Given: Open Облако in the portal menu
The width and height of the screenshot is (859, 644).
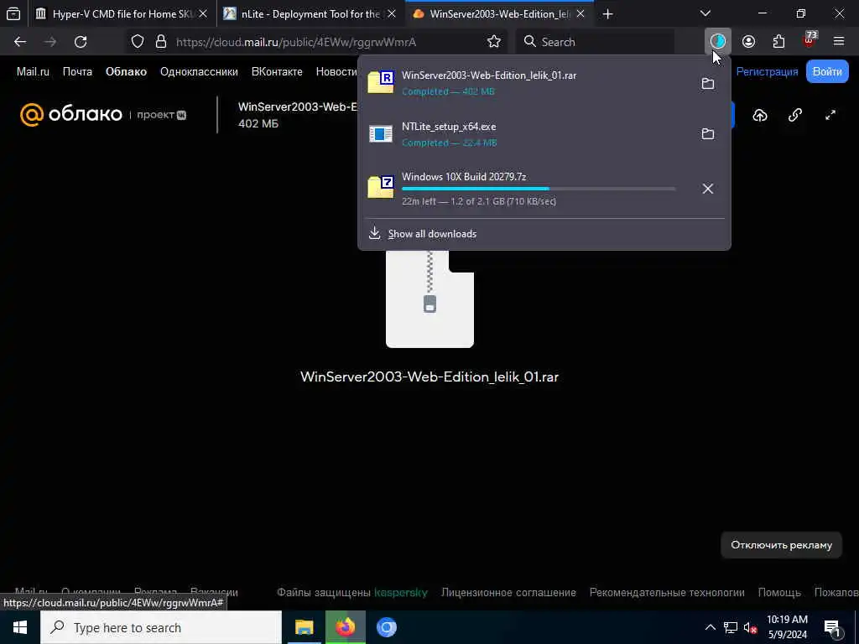Looking at the screenshot, I should click(126, 72).
